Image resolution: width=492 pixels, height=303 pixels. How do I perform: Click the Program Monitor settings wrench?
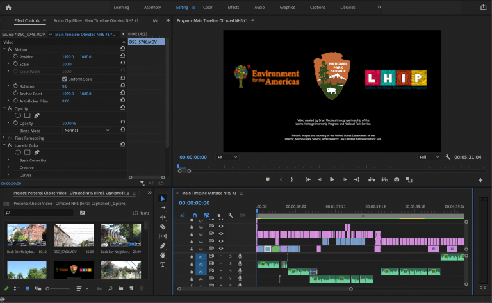pos(447,157)
